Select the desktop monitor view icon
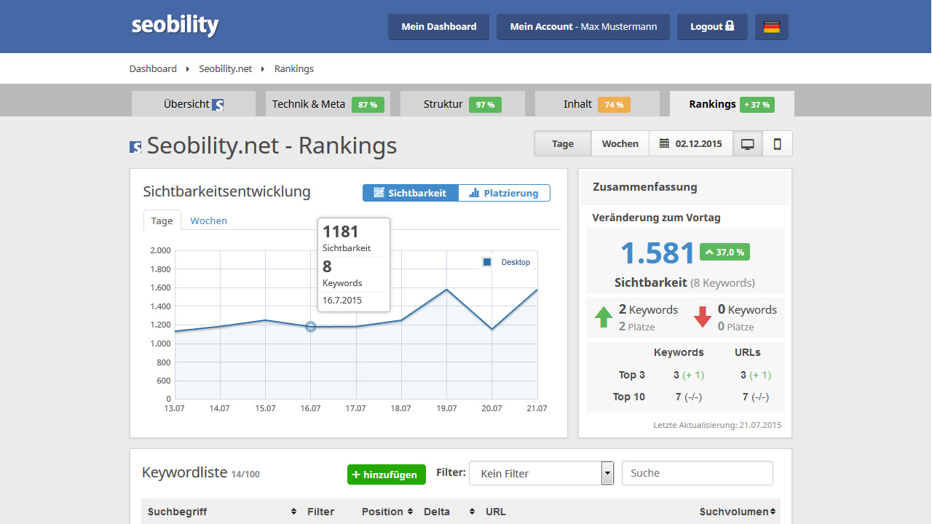The width and height of the screenshot is (932, 524). click(x=747, y=144)
